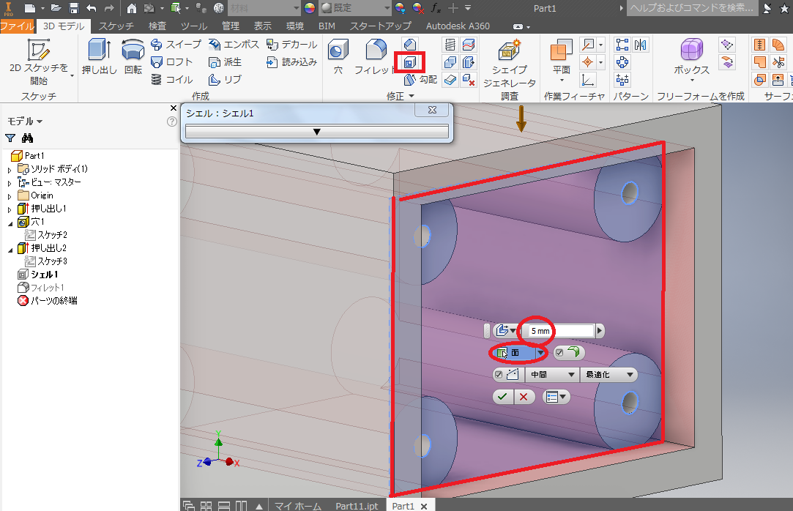Click the help and command search box
Viewport: 793px width, 511px height.
point(693,7)
